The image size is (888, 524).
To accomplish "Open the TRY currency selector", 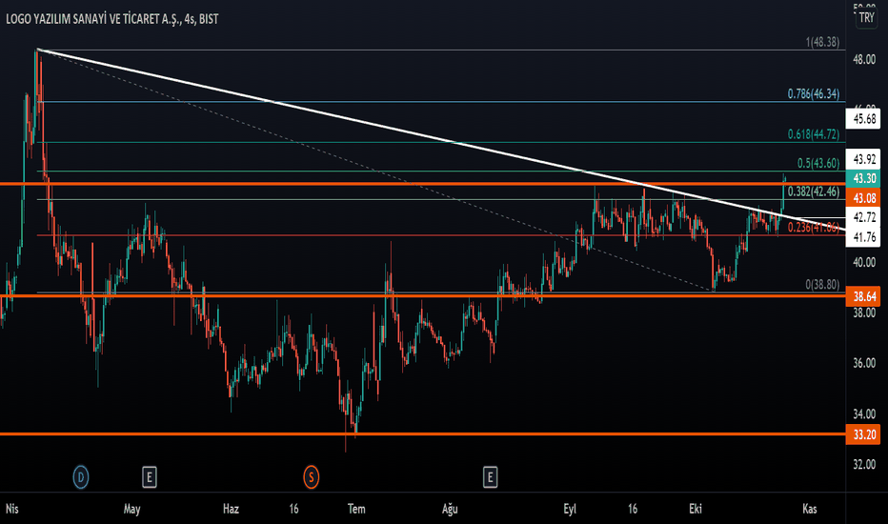I will click(866, 17).
